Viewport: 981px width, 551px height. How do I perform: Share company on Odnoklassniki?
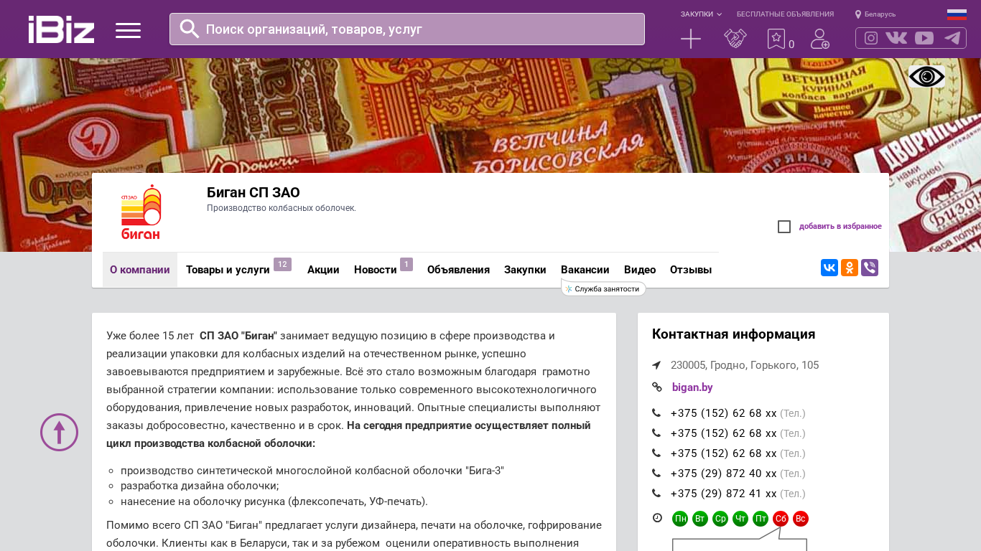coord(850,268)
